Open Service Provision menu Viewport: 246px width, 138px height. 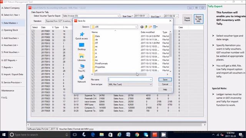(x=12, y=82)
